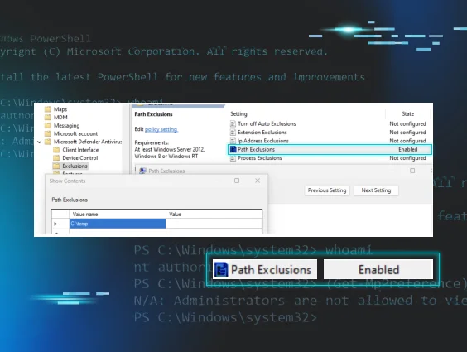467x352 pixels.
Task: Select the Ip Address Exclusions setting
Action: [x=263, y=141]
